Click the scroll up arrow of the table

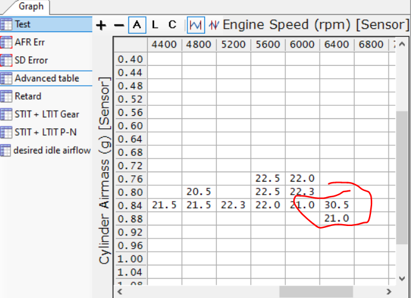402,44
